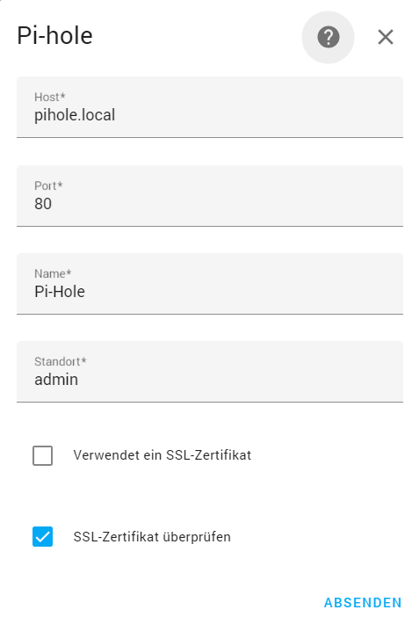Screen dimensions: 412x617
Task: Close the Pi-hole dialog with the X
Action: [386, 38]
